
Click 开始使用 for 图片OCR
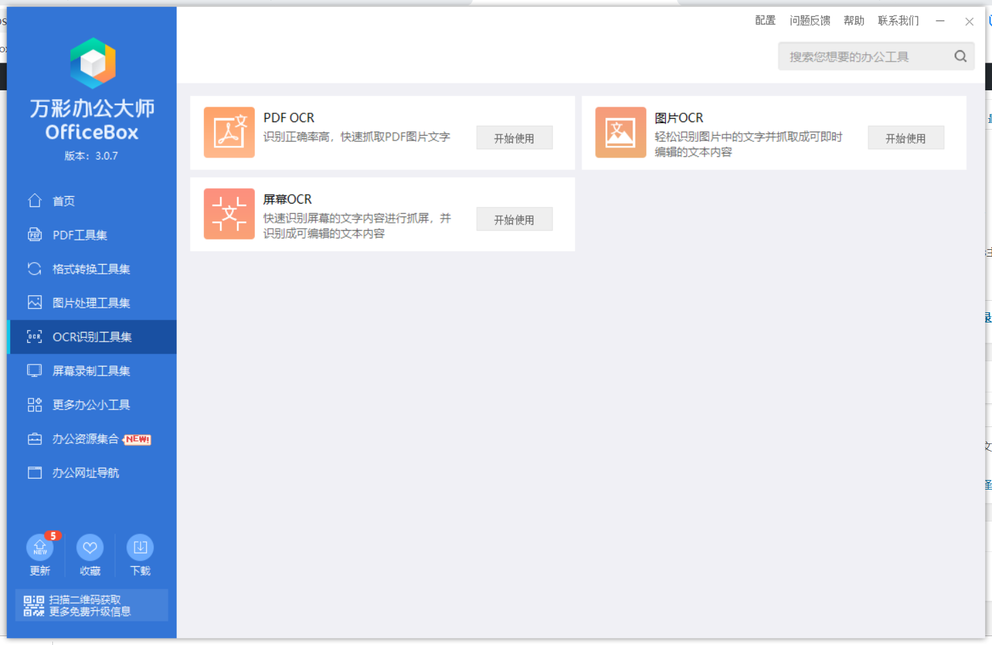[906, 138]
